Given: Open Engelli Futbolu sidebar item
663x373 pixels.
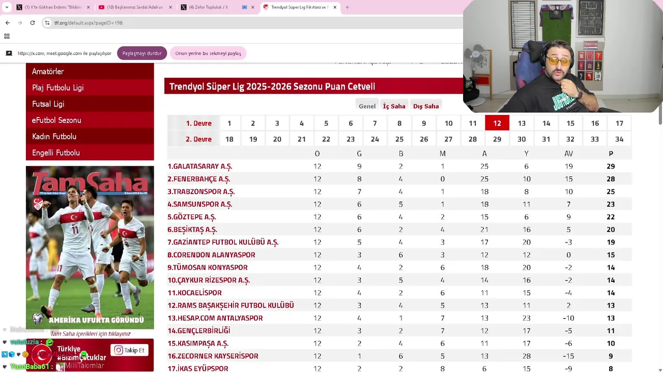Looking at the screenshot, I should pos(90,152).
